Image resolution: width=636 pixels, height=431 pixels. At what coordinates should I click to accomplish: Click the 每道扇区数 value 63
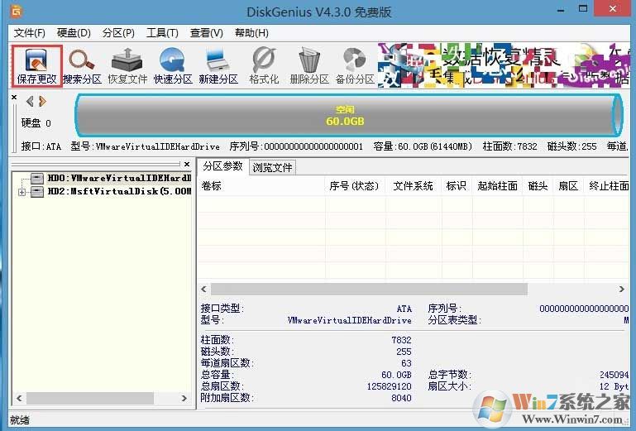pyautogui.click(x=406, y=363)
